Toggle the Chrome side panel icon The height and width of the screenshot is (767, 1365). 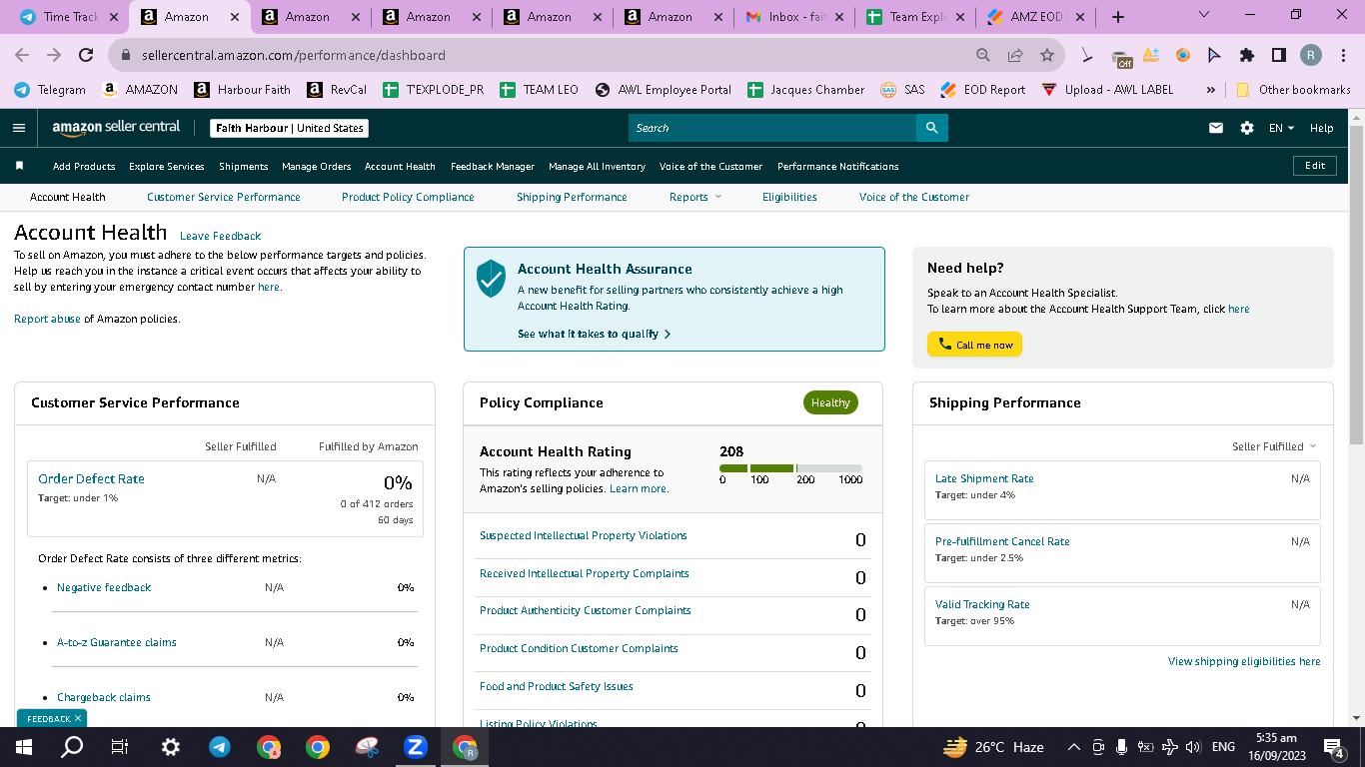point(1279,55)
